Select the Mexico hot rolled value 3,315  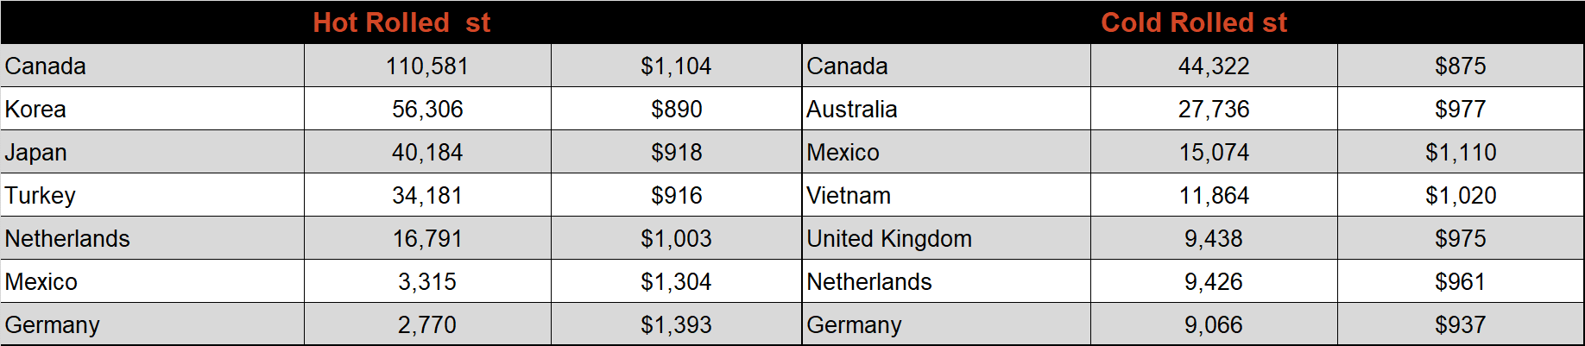pos(427,281)
